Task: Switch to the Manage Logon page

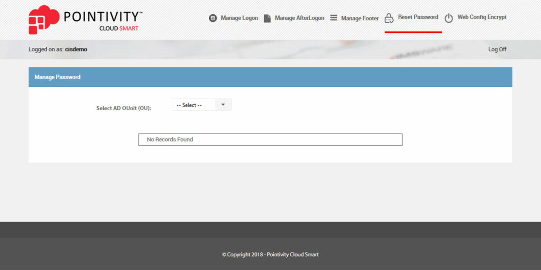Action: point(239,18)
